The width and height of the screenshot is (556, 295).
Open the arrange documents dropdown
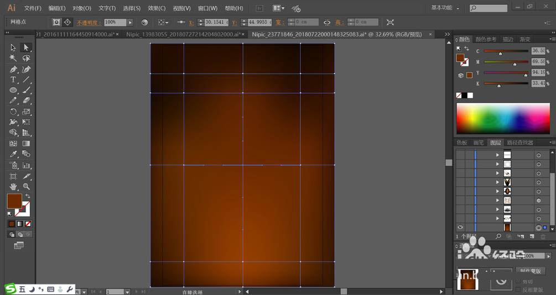click(x=278, y=8)
